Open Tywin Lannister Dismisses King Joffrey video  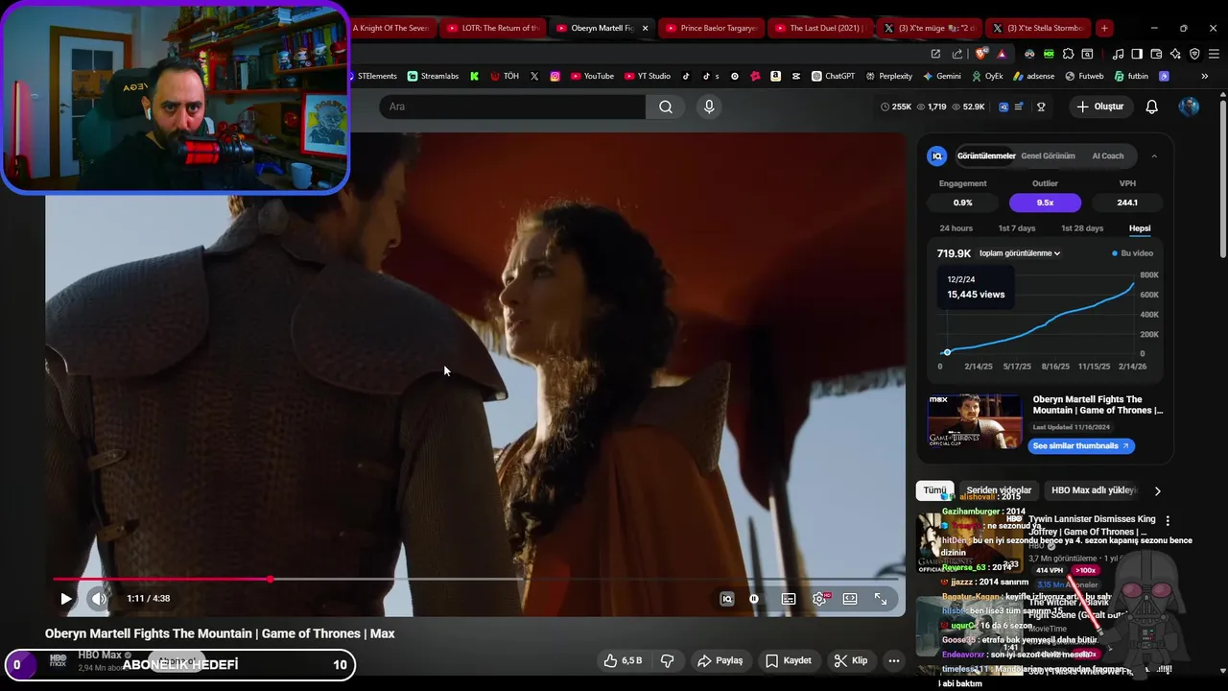[1092, 525]
